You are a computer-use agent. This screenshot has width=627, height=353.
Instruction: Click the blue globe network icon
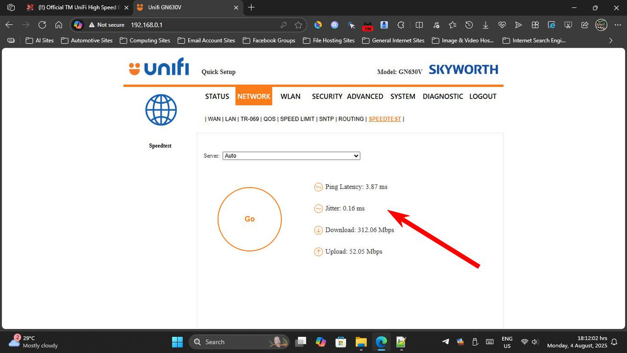pos(161,110)
